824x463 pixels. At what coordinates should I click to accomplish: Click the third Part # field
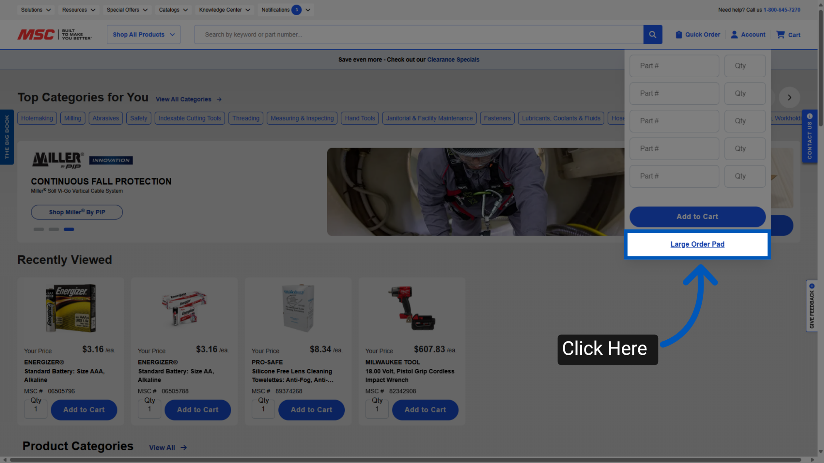coord(674,121)
